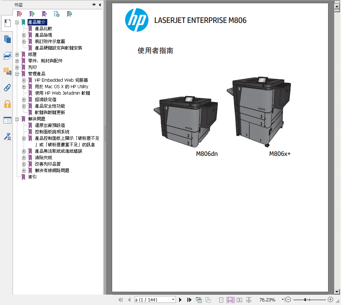Expand the HP Embedded Web 伺服器 bookmark

point(24,80)
